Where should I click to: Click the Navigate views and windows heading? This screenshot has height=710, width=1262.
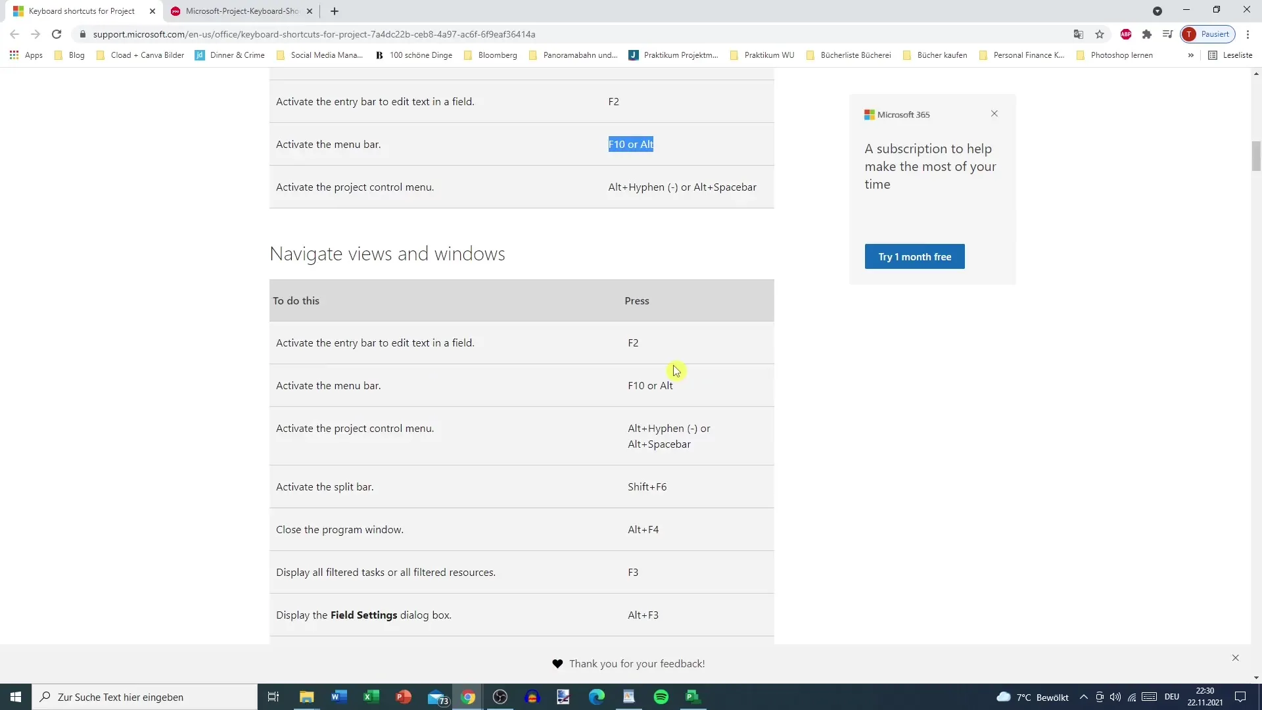[x=387, y=254]
